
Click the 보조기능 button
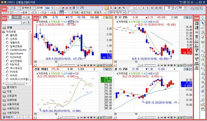[x=86, y=12]
